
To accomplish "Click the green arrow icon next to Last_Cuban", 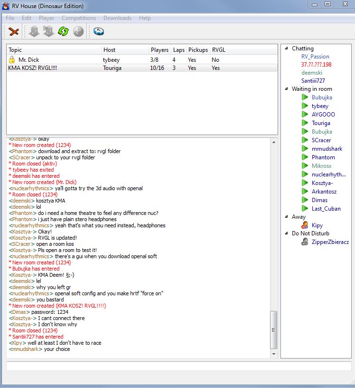I will click(305, 209).
